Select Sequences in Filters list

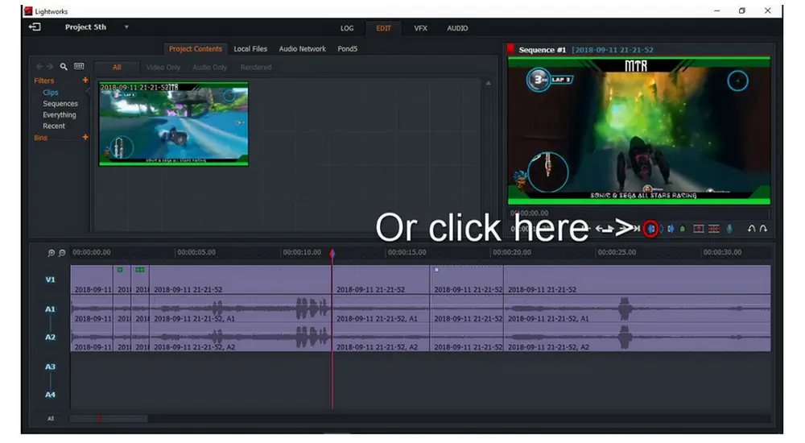point(60,104)
